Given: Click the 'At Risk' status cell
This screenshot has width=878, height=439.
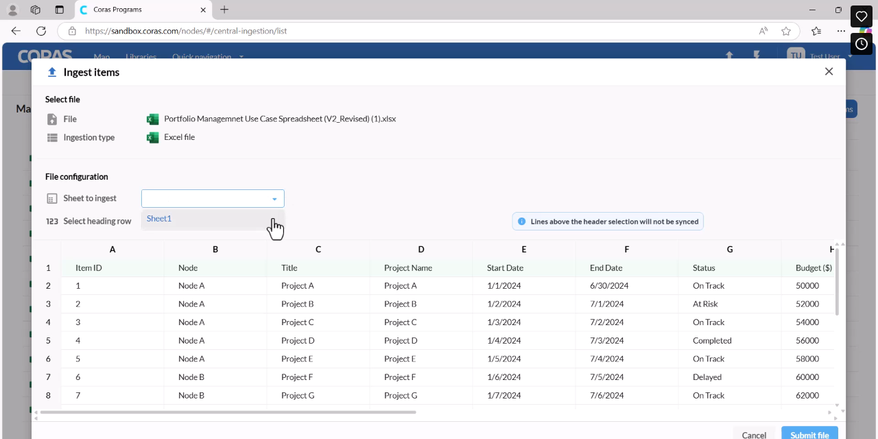Looking at the screenshot, I should pyautogui.click(x=730, y=305).
